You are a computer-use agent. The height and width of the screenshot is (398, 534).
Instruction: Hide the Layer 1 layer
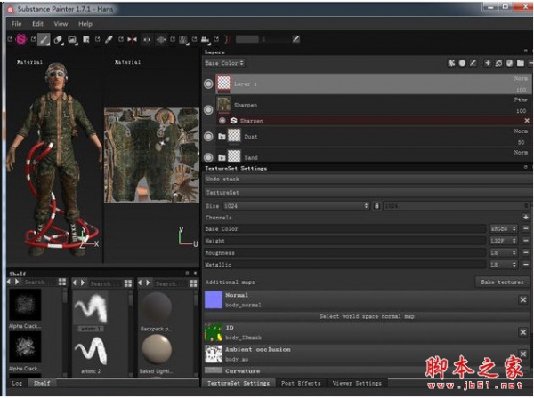[209, 84]
